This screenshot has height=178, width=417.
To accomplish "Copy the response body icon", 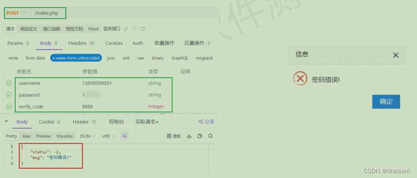I will (x=200, y=136).
